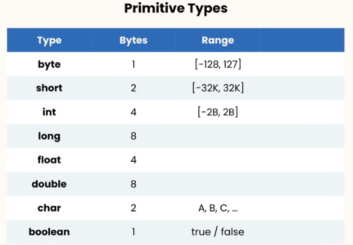Click the float type cell
This screenshot has height=245, width=353.
pos(50,160)
